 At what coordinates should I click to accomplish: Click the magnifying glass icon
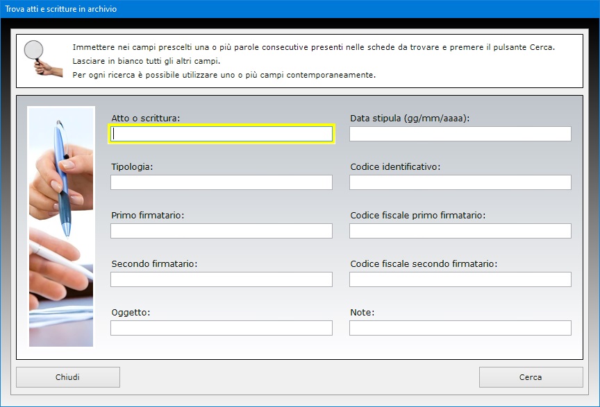click(42, 58)
